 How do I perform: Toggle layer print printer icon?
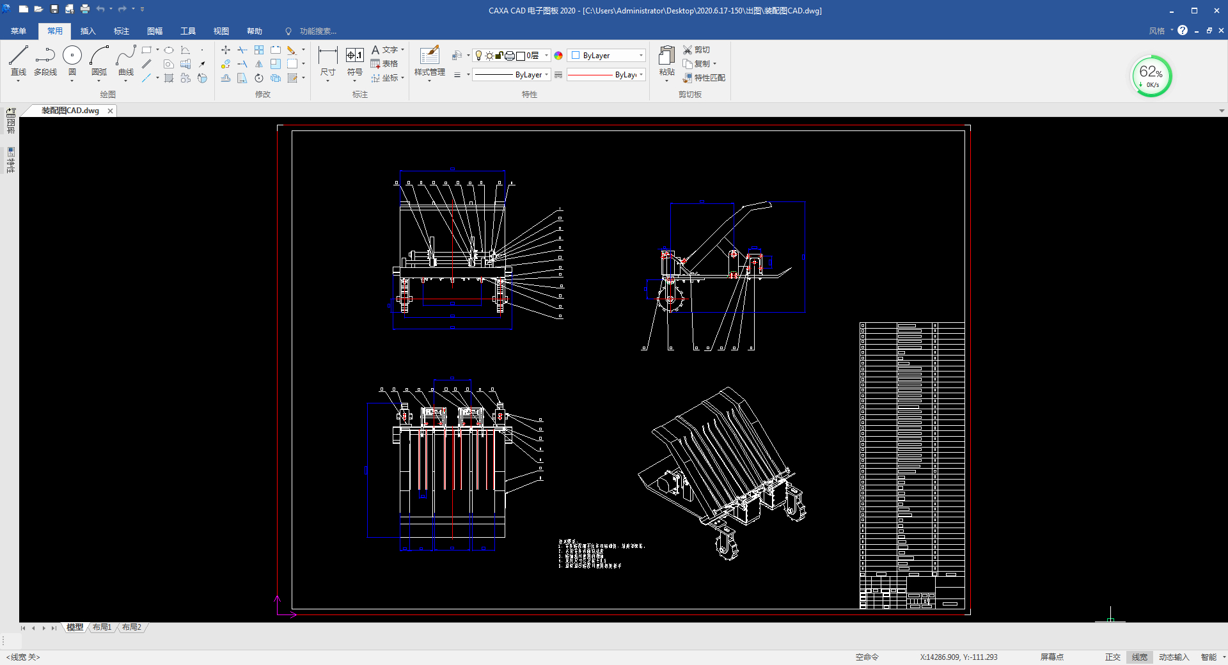click(x=510, y=56)
